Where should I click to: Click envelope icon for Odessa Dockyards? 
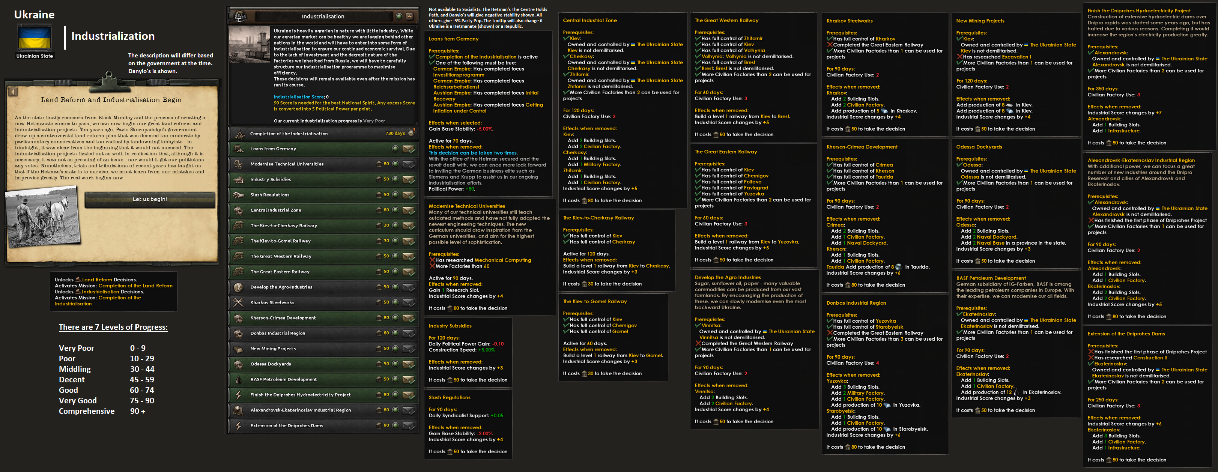click(x=409, y=364)
